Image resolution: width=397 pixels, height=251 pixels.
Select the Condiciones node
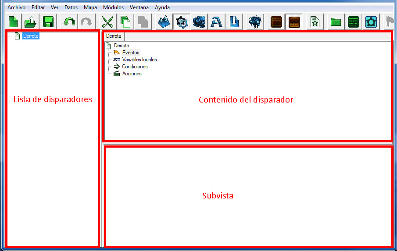click(x=135, y=67)
